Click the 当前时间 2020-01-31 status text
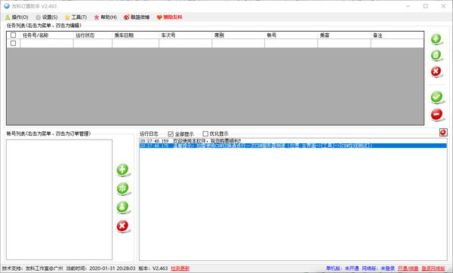The width and height of the screenshot is (453, 273). [100, 268]
